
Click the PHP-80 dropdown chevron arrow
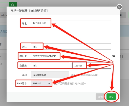(x=49, y=83)
